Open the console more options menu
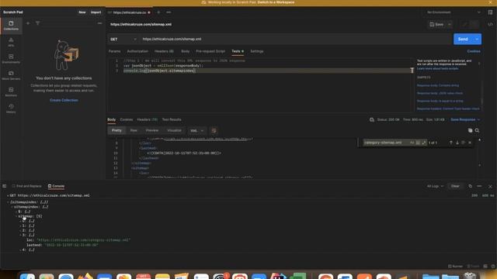This screenshot has height=279, width=497. [479, 186]
